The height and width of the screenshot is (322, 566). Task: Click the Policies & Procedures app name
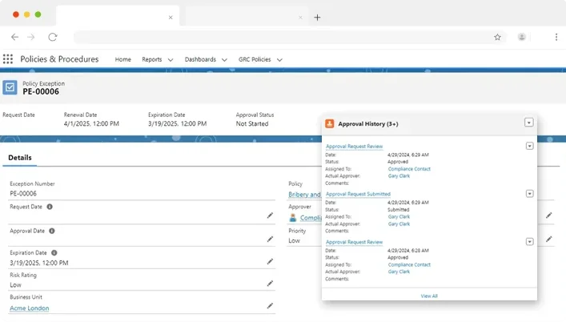pyautogui.click(x=59, y=58)
